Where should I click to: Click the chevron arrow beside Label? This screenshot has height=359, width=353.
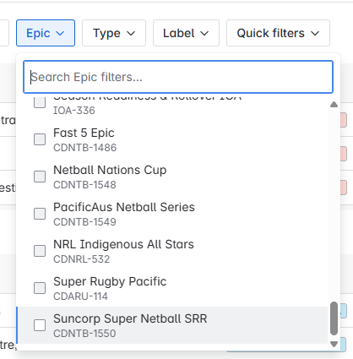point(204,34)
